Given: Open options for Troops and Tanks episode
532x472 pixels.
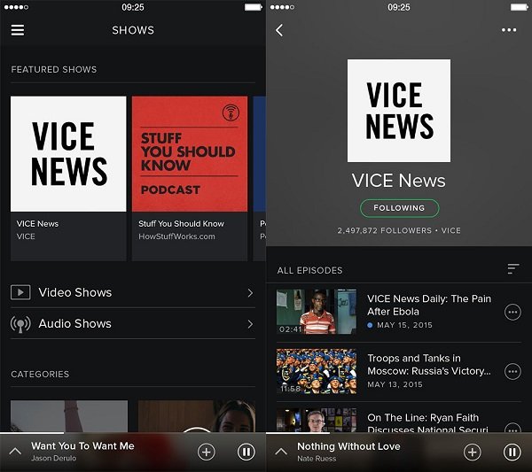Looking at the screenshot, I should tap(512, 372).
